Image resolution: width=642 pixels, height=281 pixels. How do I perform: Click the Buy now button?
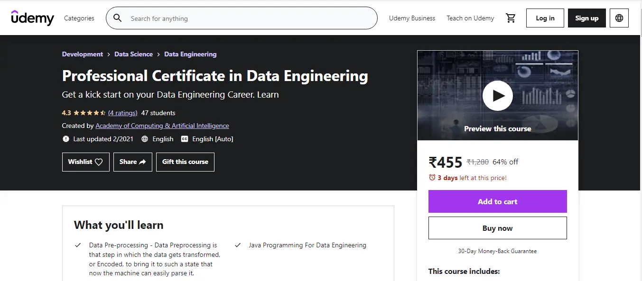(x=497, y=227)
